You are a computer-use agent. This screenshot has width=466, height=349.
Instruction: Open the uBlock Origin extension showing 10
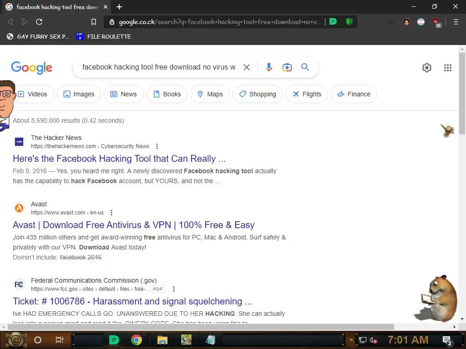[436, 22]
